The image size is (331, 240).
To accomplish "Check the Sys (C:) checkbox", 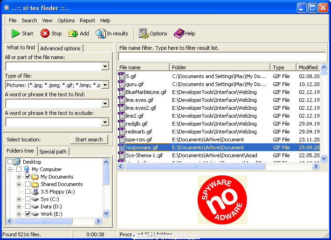I will [28, 199].
